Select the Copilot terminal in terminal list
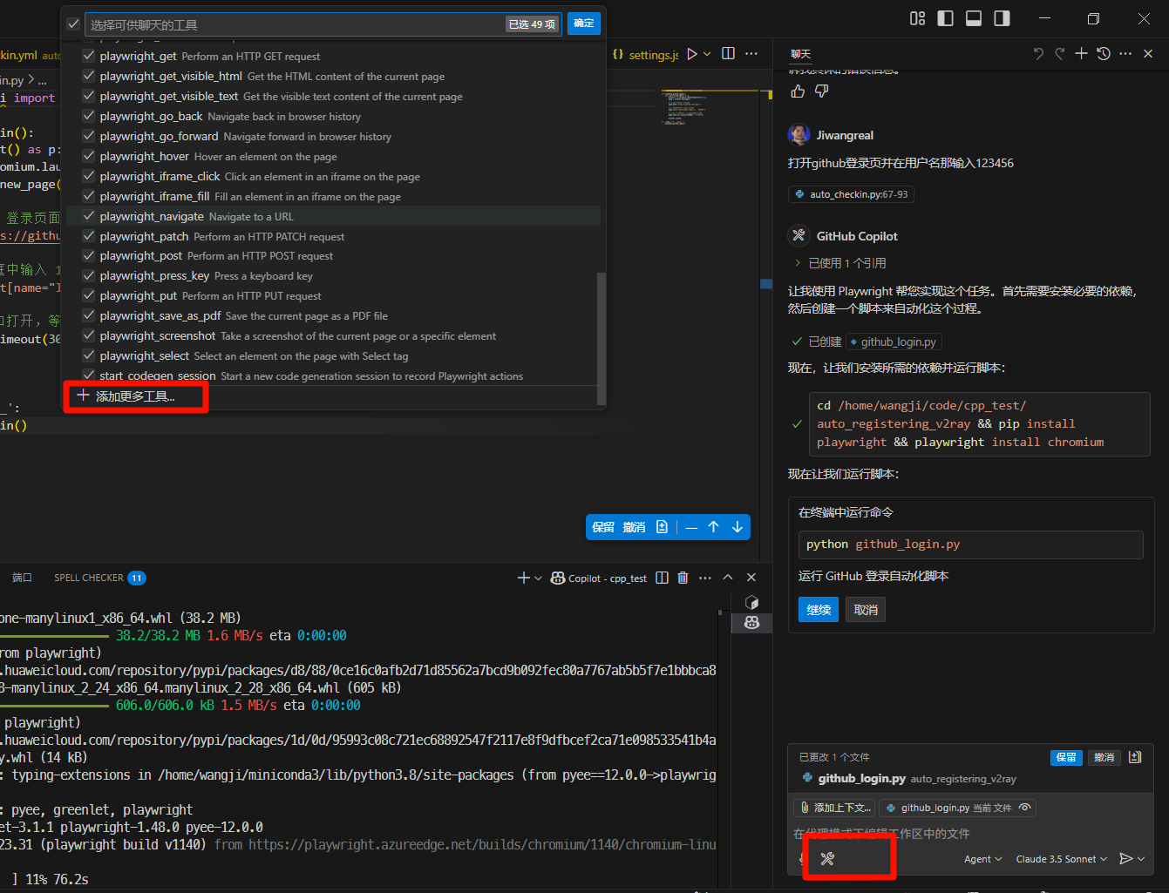 (751, 623)
